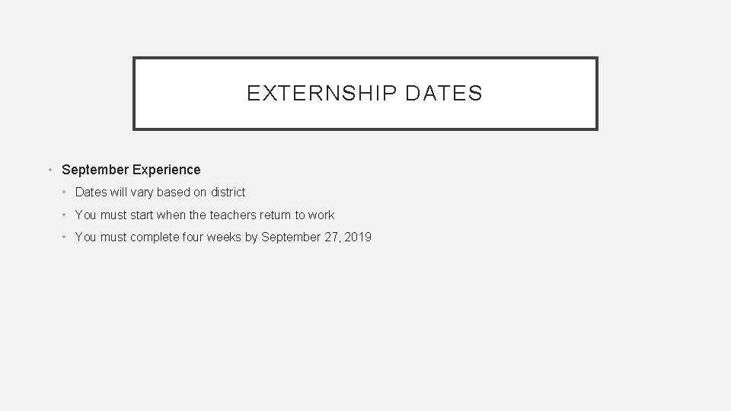Click 'Dates will vary based on district' line
The width and height of the screenshot is (731, 411).
160,193
